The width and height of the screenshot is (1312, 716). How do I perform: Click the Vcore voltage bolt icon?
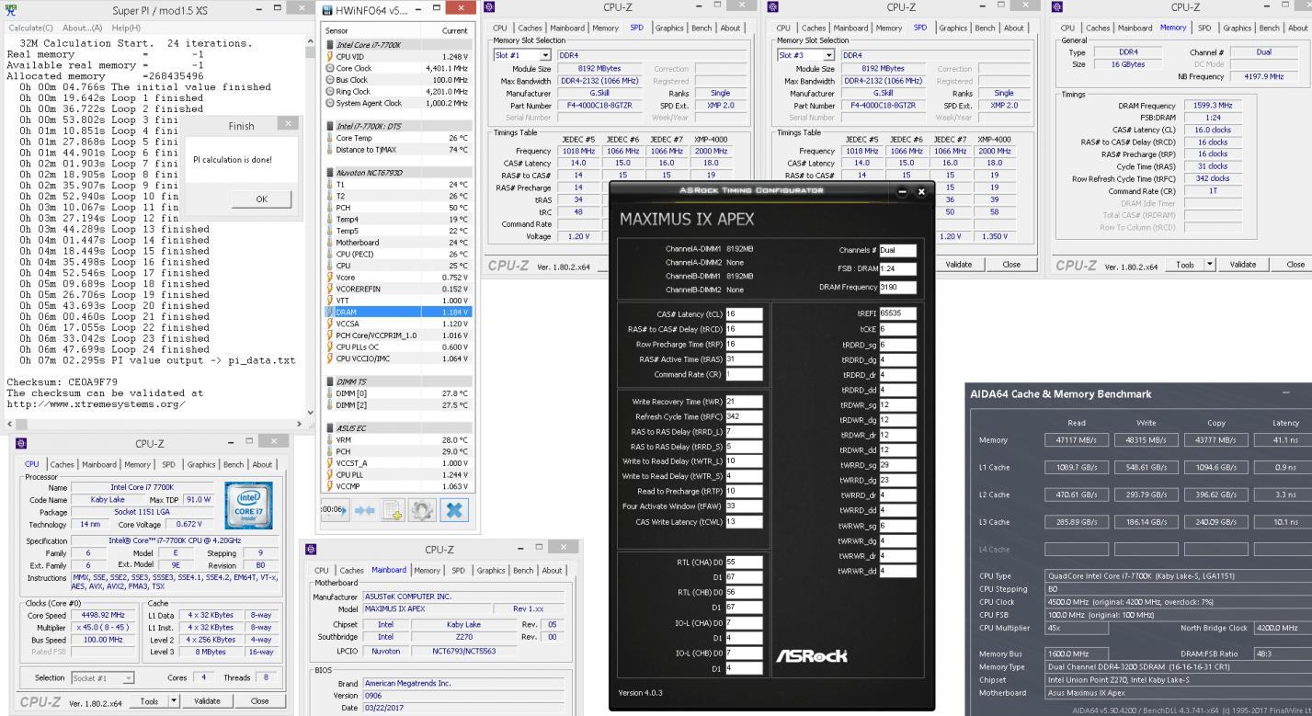(x=330, y=277)
